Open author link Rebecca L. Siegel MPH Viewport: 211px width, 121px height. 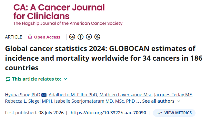coord(28,101)
